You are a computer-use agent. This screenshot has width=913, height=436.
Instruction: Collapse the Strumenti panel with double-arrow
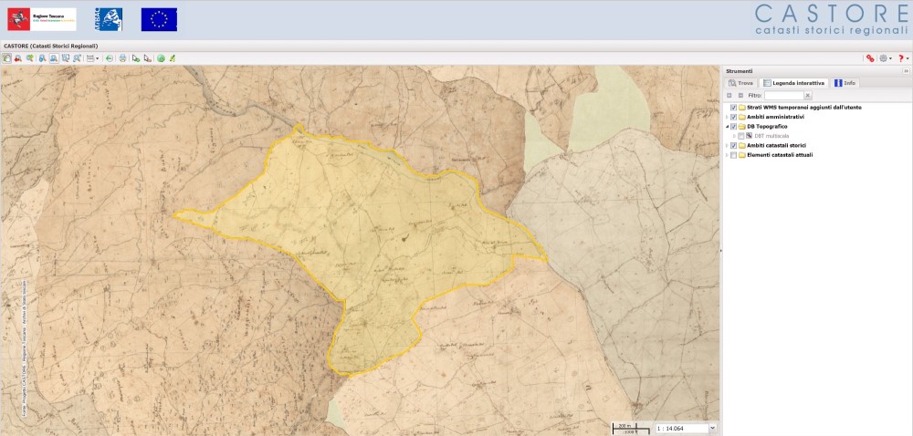coord(906,71)
